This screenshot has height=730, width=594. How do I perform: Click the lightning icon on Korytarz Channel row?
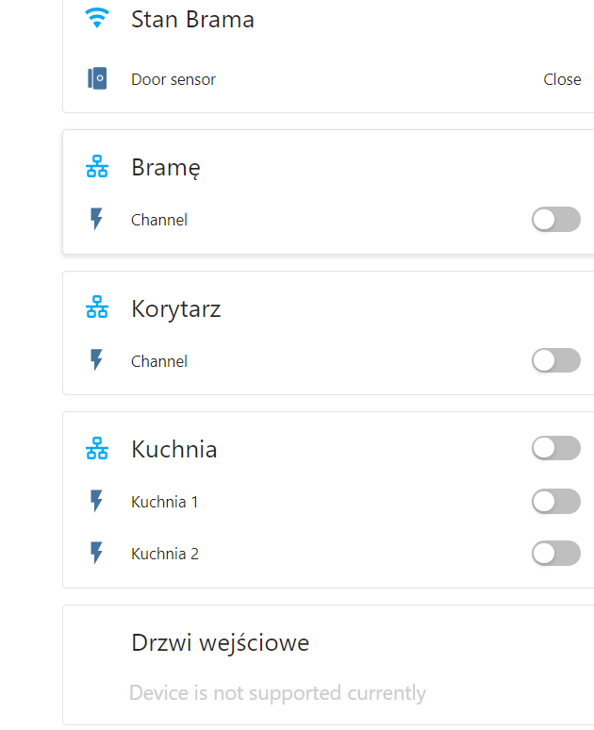96,360
